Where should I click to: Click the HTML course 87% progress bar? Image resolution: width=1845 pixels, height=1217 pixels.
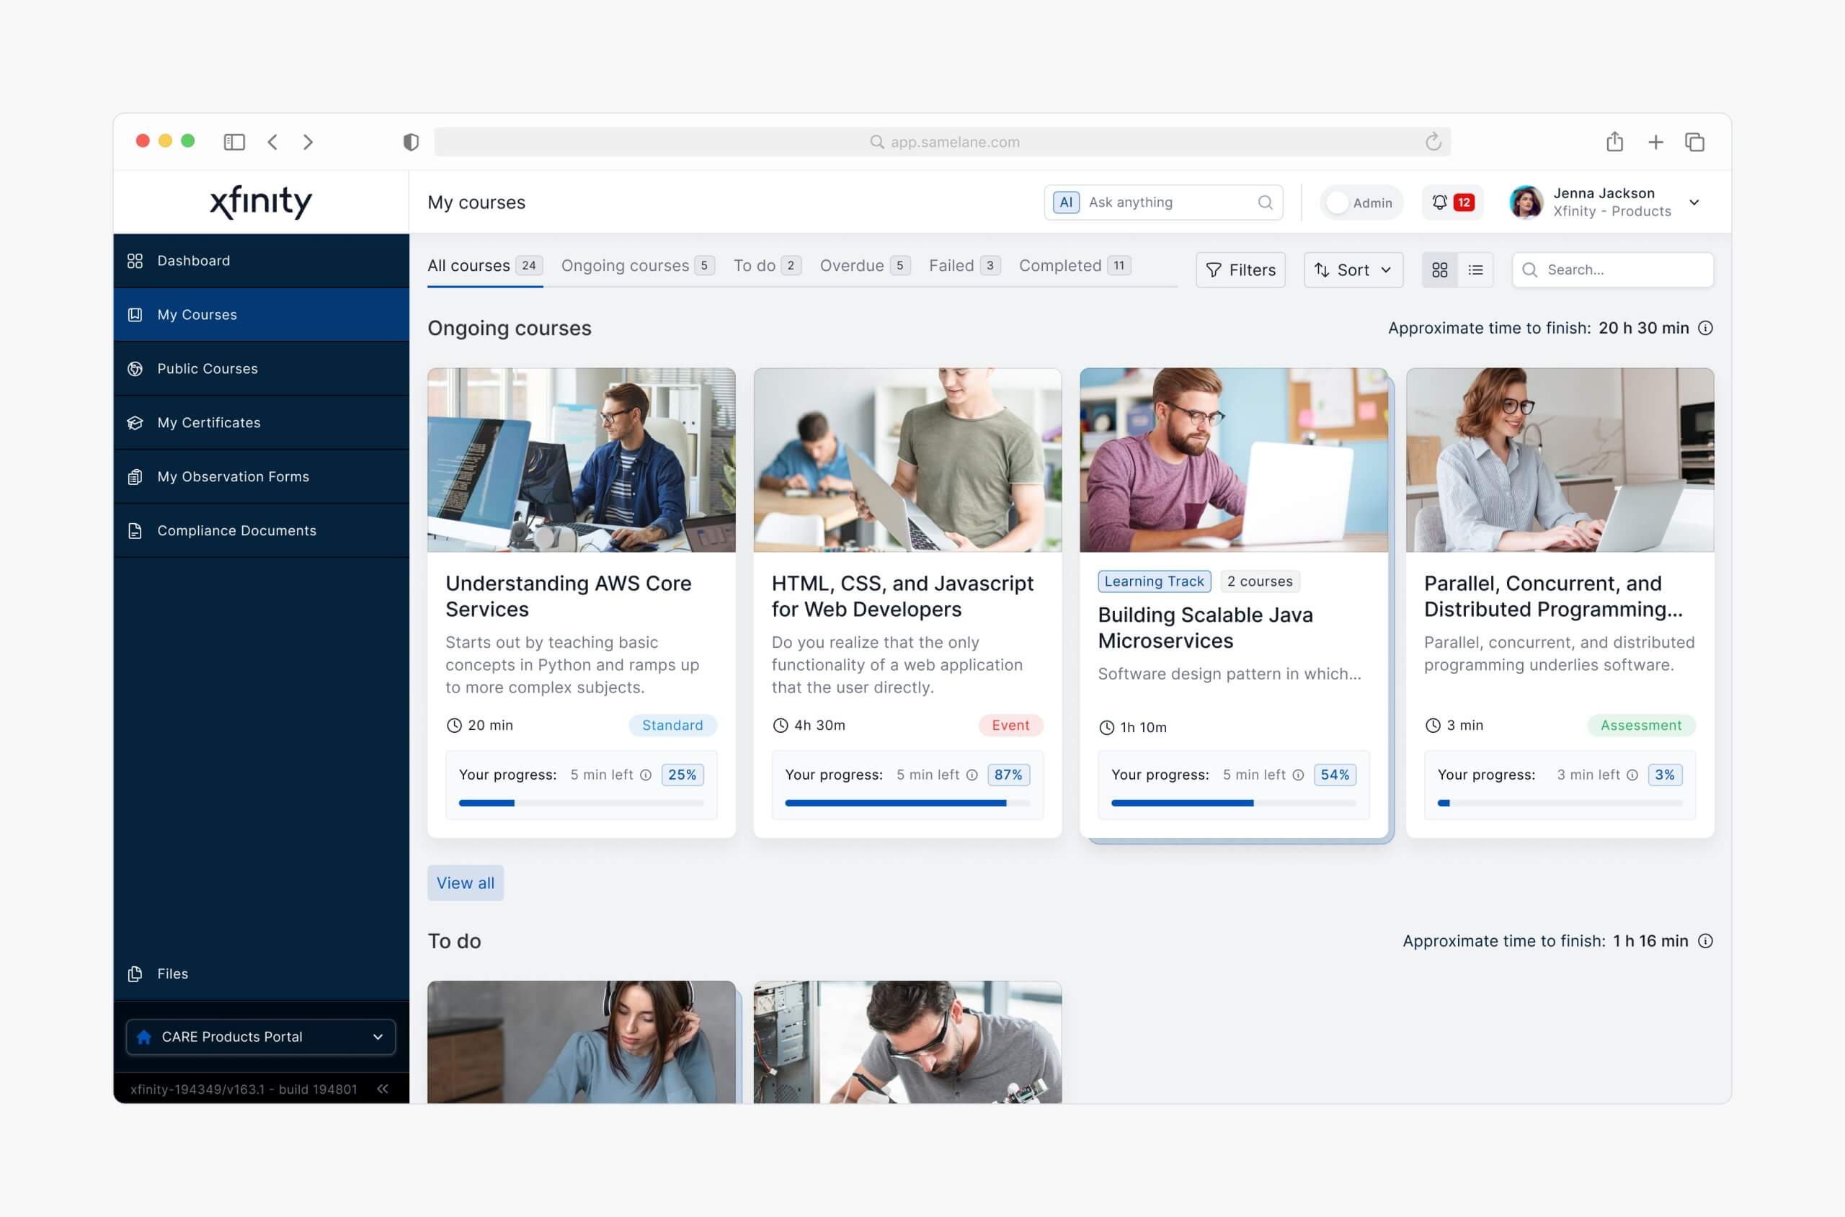coord(907,803)
